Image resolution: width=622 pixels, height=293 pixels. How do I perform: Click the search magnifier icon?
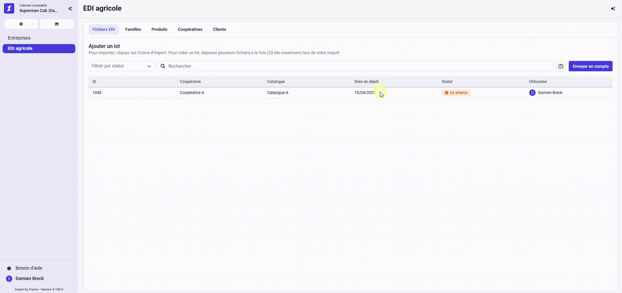coord(163,66)
